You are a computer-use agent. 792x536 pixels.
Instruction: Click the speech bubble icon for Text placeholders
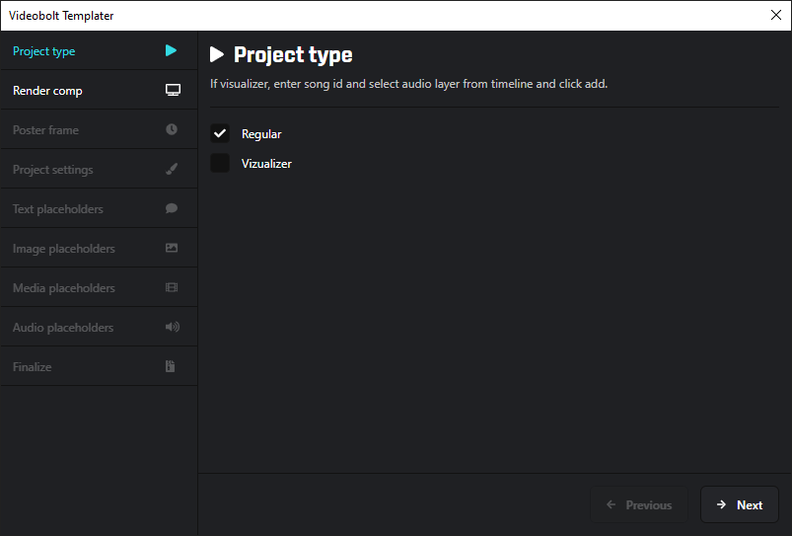click(172, 208)
